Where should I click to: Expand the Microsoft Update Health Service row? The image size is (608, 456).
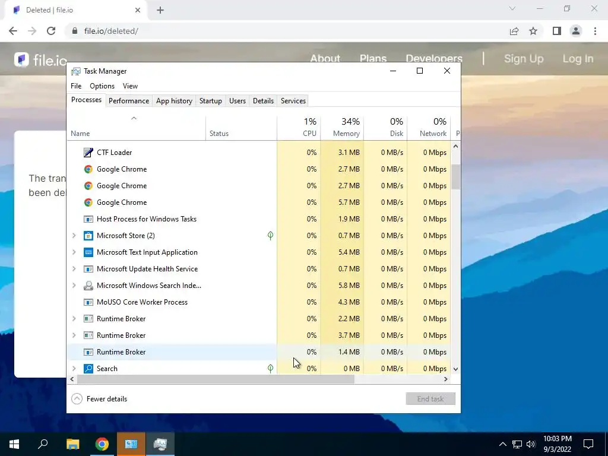click(74, 269)
